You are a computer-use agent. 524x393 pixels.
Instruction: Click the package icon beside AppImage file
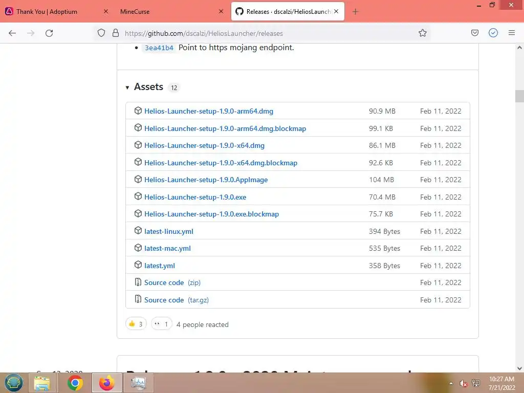point(138,179)
